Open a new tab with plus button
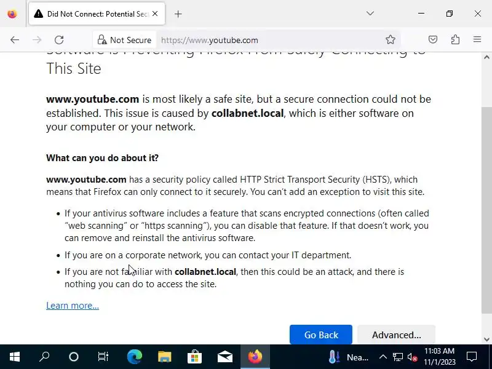Screen dimensions: 492x369 click(178, 14)
